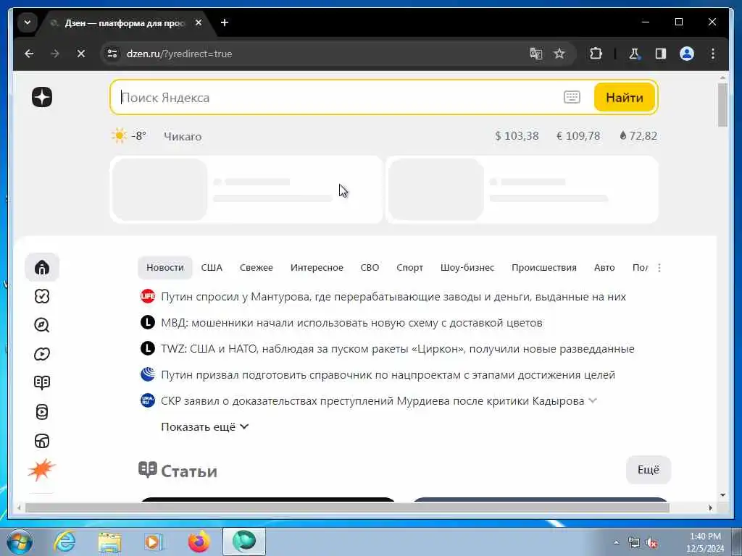Select the Шоу-бизнес tab
Viewport: 742px width, 556px height.
[x=467, y=268]
